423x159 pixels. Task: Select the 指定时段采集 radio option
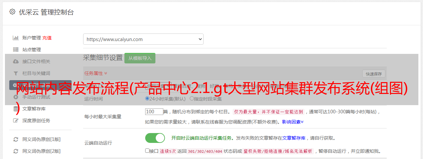192,99
